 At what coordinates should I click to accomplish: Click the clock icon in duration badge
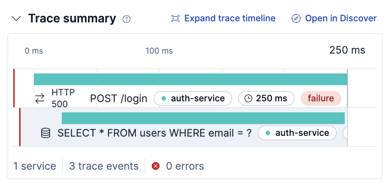249,98
